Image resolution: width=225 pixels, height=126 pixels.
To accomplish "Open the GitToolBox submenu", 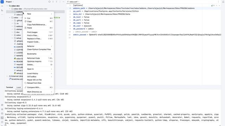I will pyautogui.click(x=38, y=77).
